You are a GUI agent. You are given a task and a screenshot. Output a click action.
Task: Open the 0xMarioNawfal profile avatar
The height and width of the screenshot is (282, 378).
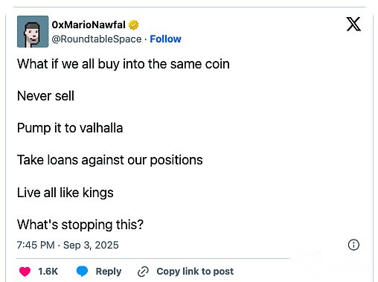(33, 31)
